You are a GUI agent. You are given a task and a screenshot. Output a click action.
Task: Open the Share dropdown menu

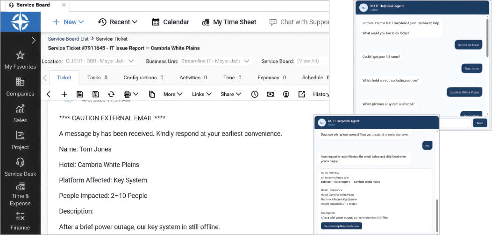coord(231,94)
